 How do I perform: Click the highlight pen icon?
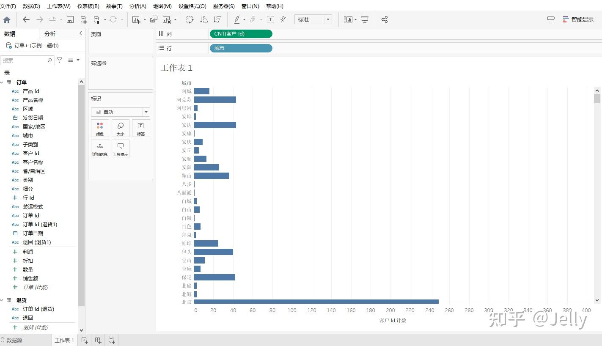tap(237, 19)
